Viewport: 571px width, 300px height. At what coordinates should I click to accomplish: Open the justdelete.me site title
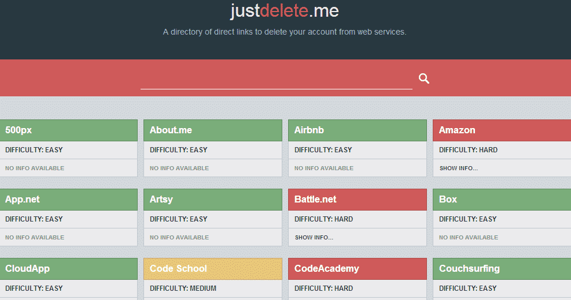tap(285, 11)
